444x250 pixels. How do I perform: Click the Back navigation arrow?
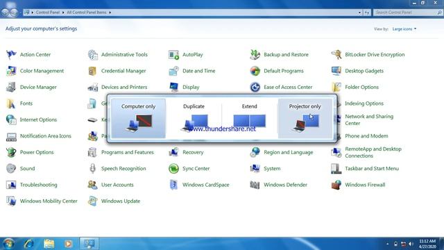tap(5, 12)
